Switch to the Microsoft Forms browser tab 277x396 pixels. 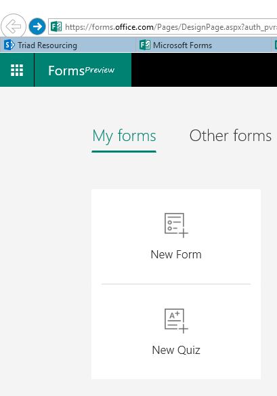pos(203,45)
